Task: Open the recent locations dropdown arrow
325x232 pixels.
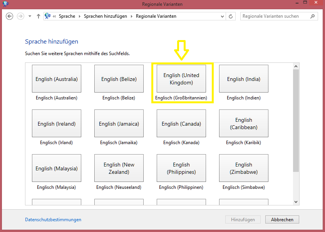Action: pyautogui.click(x=30, y=16)
